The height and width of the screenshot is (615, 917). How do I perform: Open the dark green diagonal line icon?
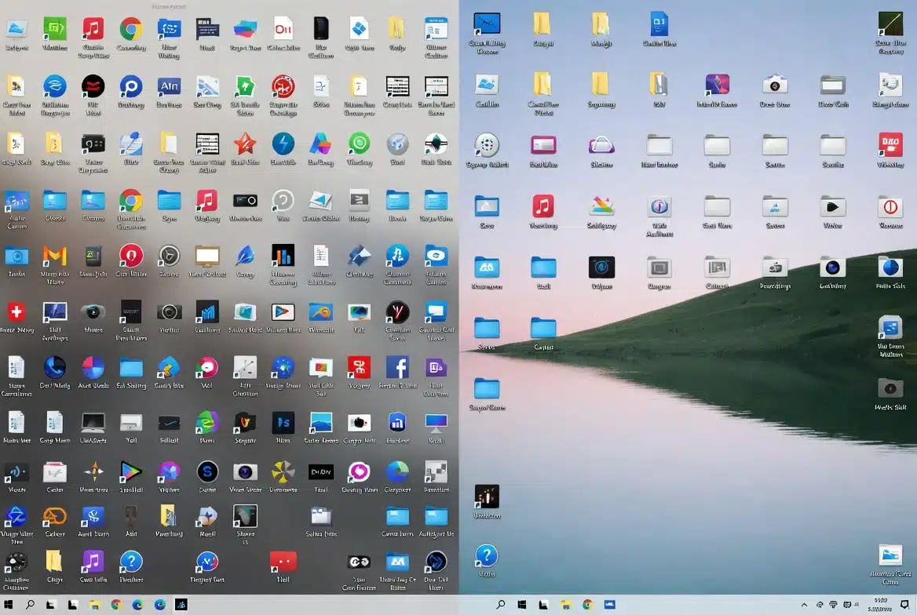click(x=890, y=24)
